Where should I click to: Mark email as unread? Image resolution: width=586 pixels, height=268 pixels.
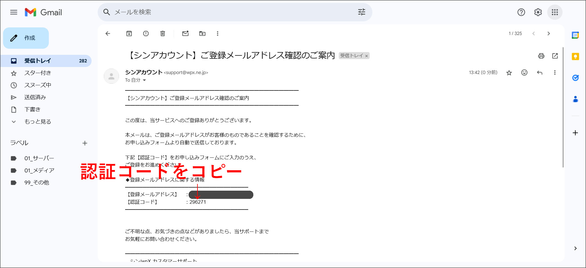[185, 33]
